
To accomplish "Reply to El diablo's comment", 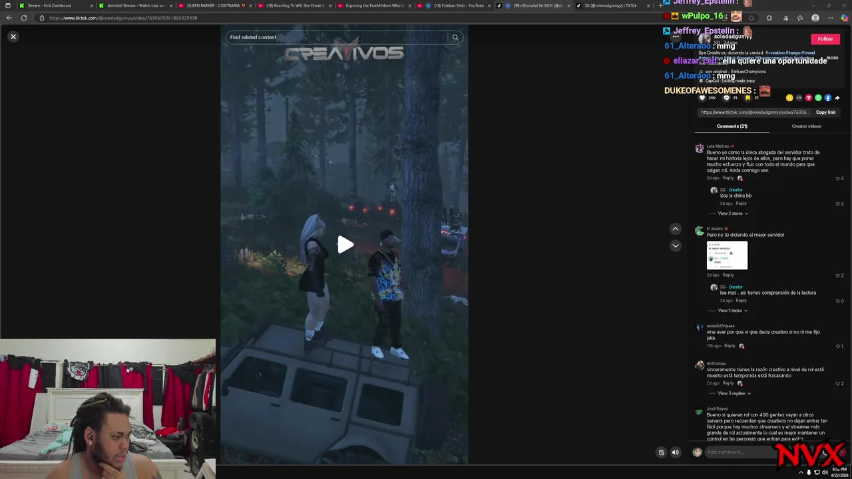I will pyautogui.click(x=728, y=275).
